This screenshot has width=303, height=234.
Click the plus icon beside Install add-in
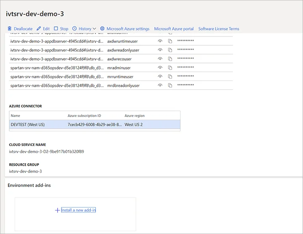click(x=57, y=210)
